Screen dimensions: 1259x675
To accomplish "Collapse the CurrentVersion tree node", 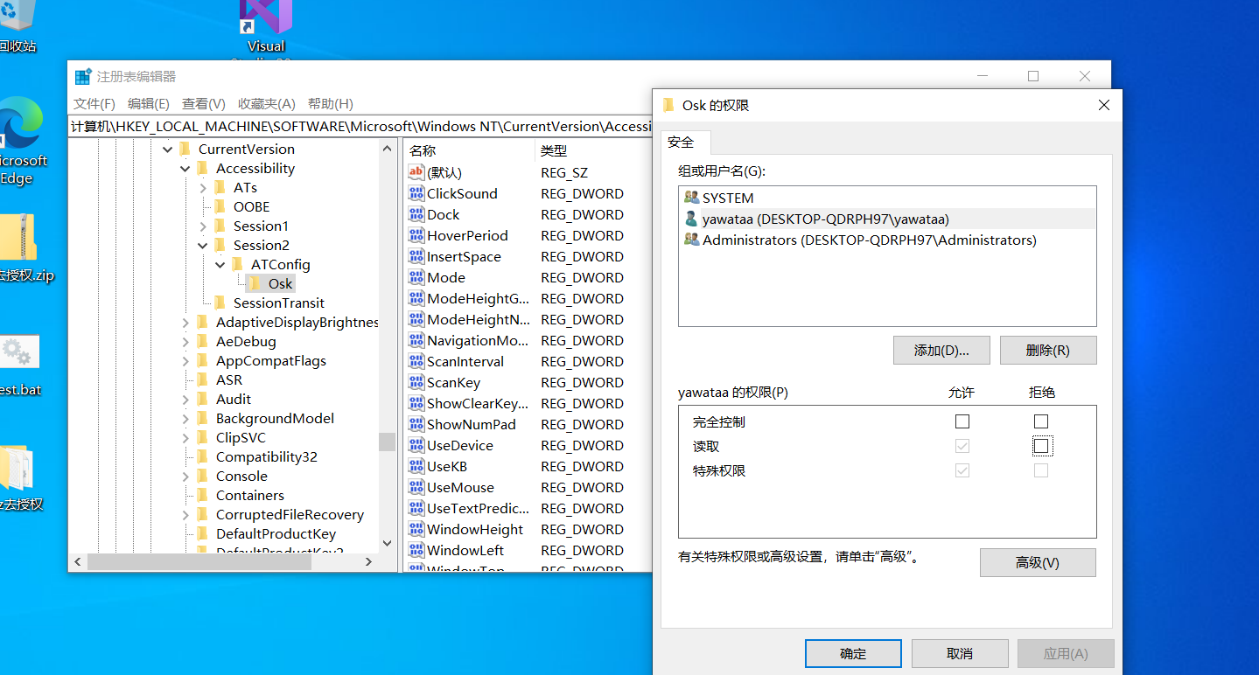I will (168, 150).
